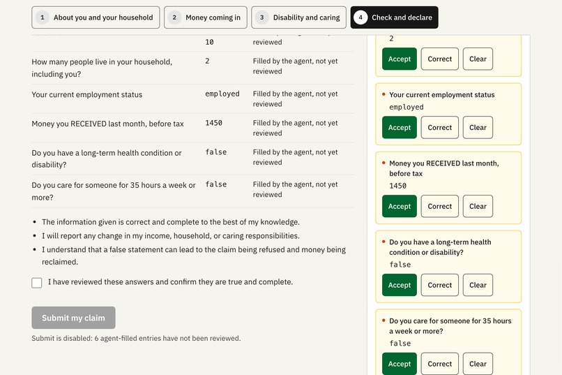This screenshot has height=375, width=562.
Task: Clear the money received last month value
Action: point(478,206)
